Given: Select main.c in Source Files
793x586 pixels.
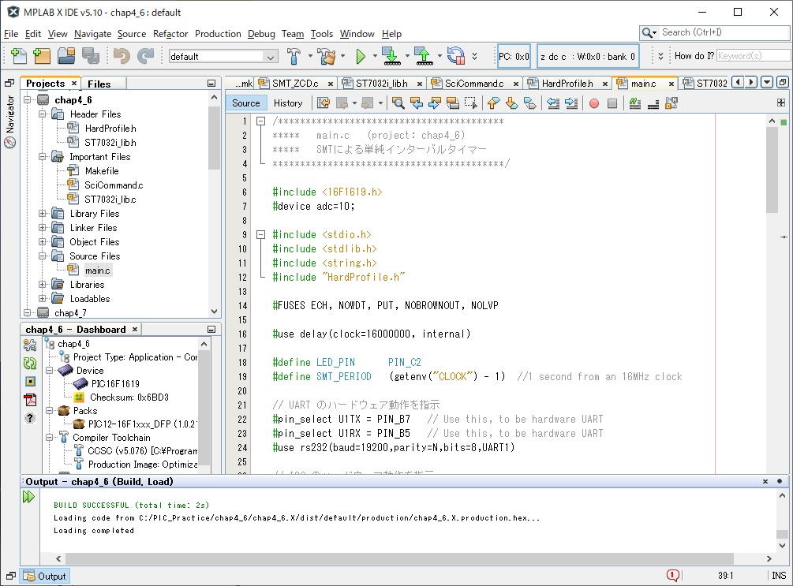Looking at the screenshot, I should pos(97,271).
